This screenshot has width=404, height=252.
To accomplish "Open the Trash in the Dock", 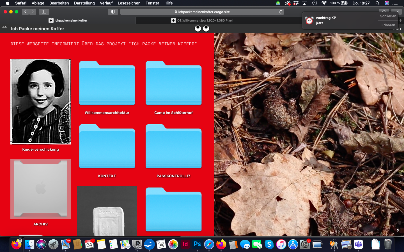I will point(388,244).
